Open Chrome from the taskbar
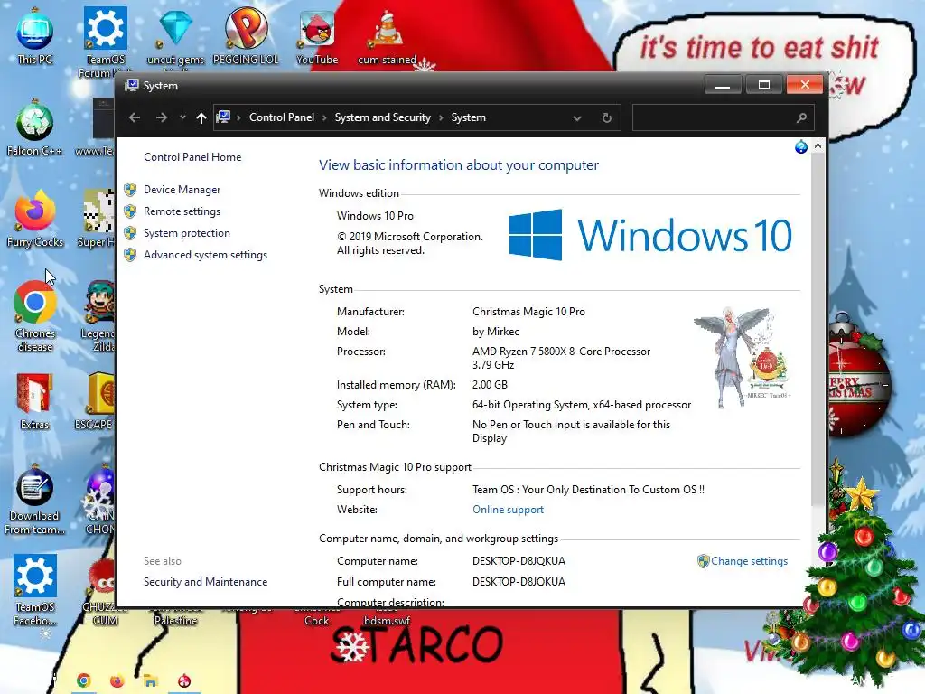The width and height of the screenshot is (925, 694). [x=83, y=680]
